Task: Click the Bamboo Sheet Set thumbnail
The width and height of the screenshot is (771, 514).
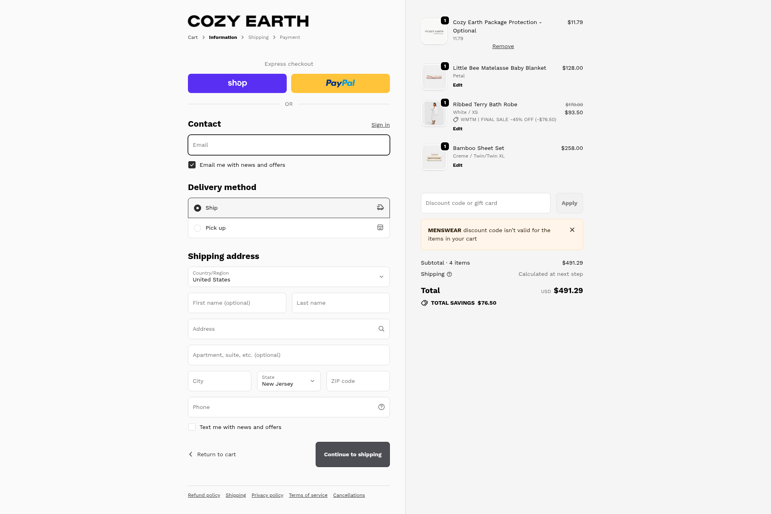Action: (x=434, y=157)
